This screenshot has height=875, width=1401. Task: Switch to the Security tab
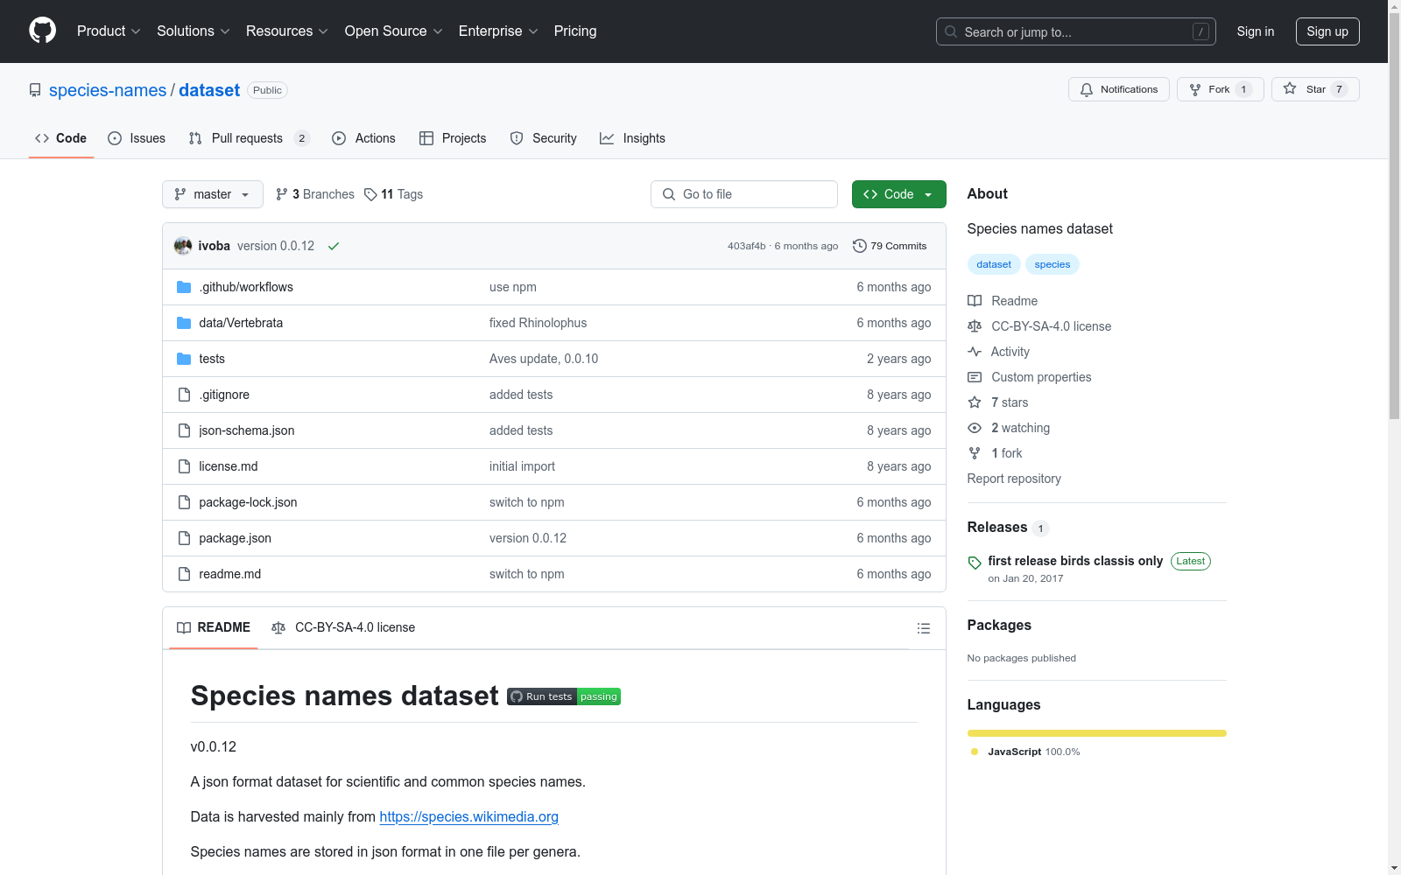pos(543,138)
